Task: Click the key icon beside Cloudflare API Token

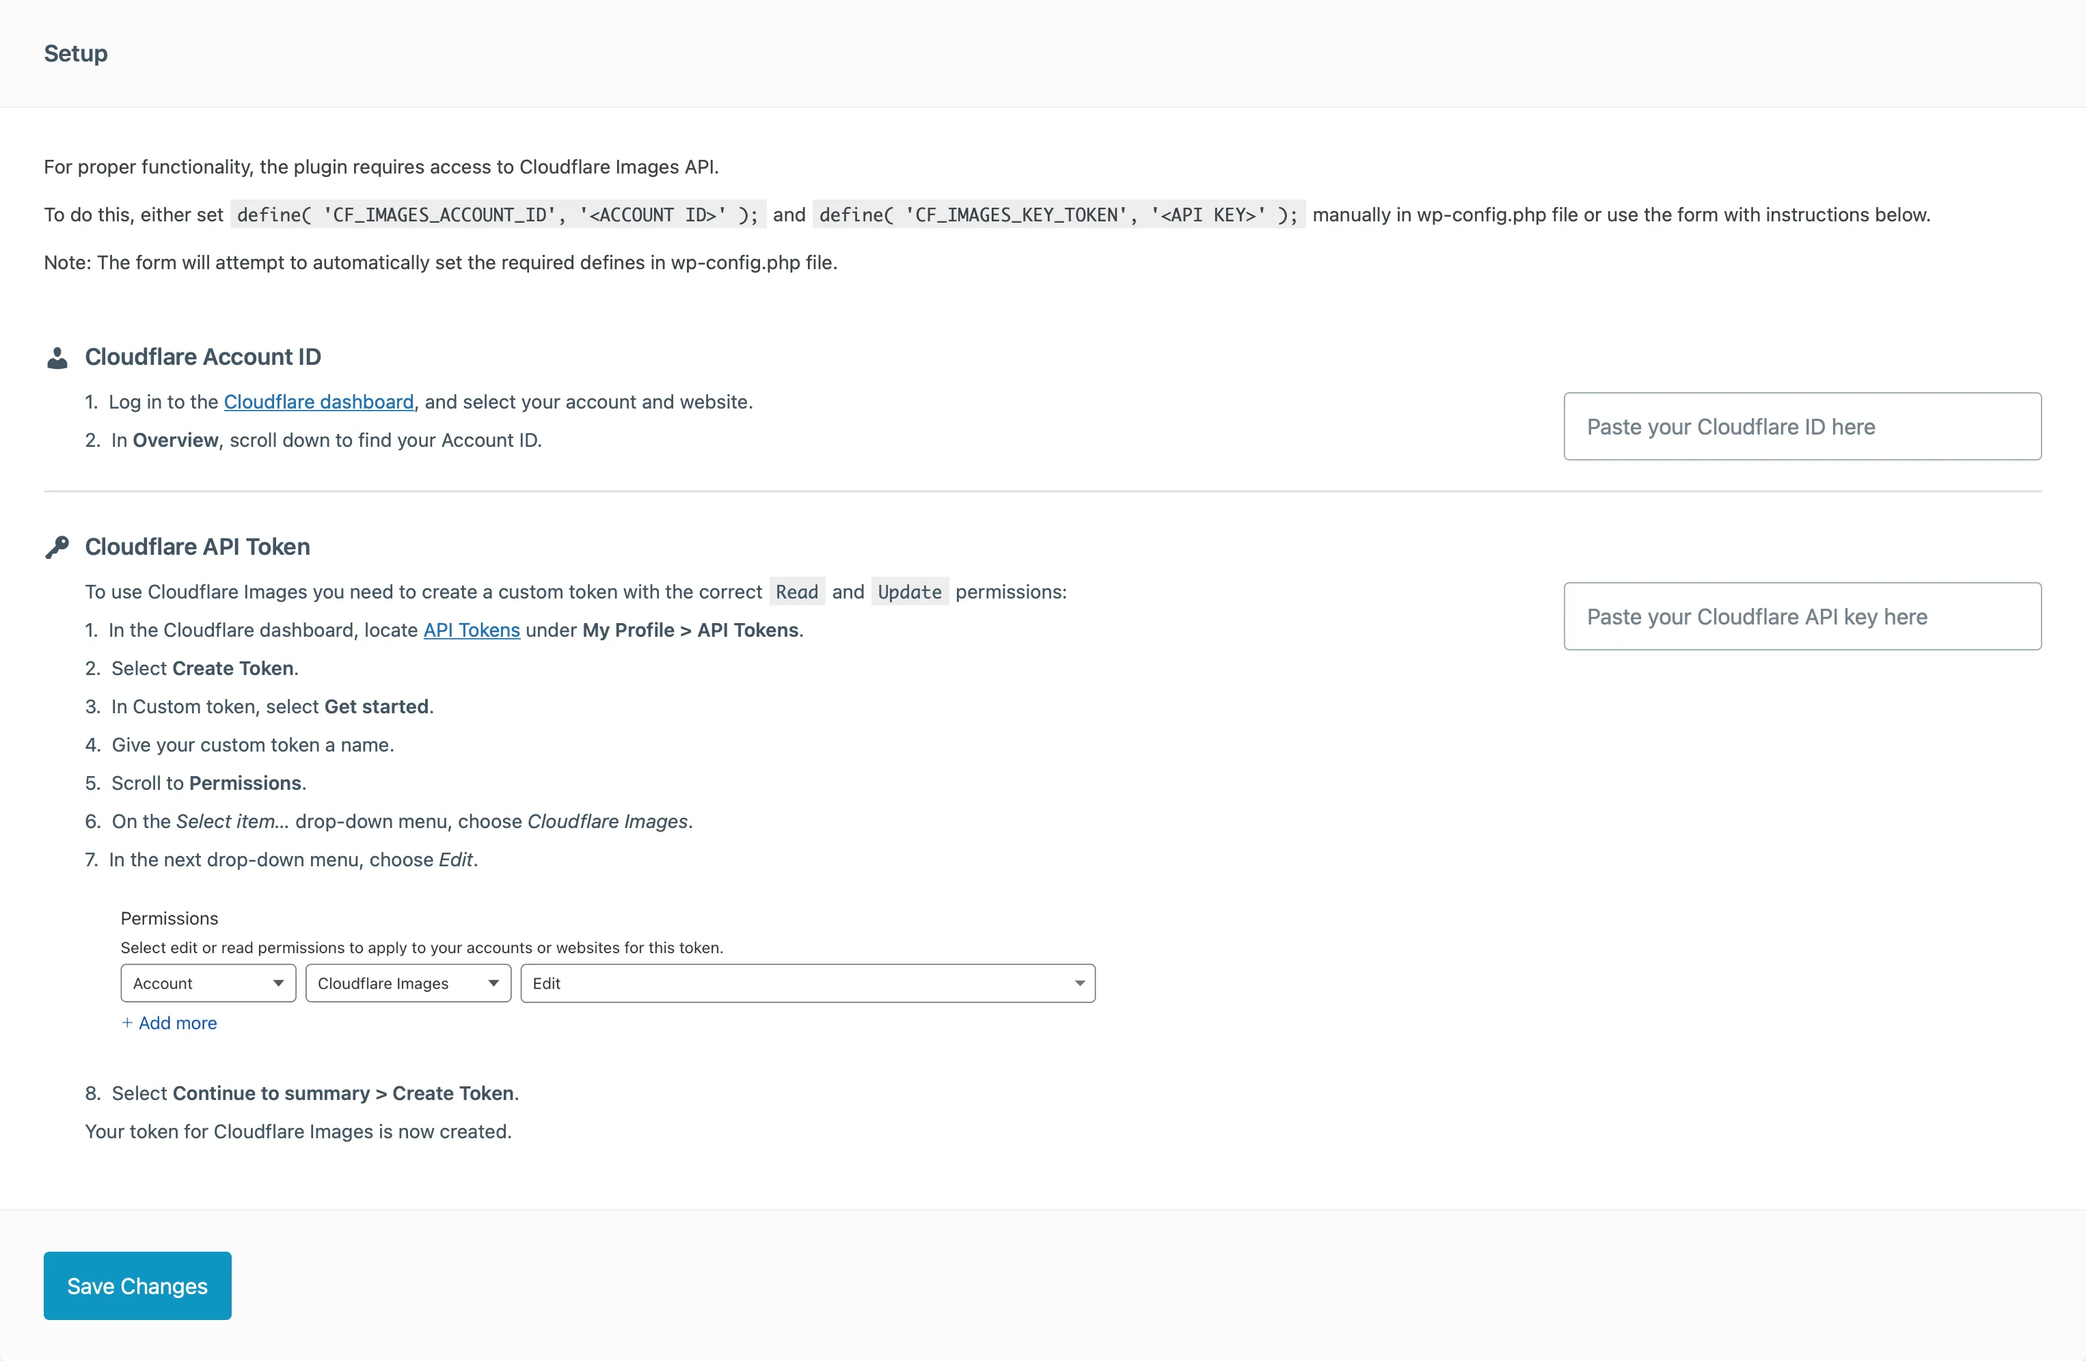Action: (x=57, y=547)
